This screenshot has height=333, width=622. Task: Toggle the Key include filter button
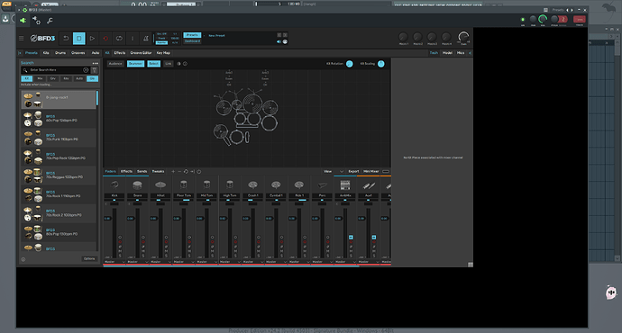(66, 78)
